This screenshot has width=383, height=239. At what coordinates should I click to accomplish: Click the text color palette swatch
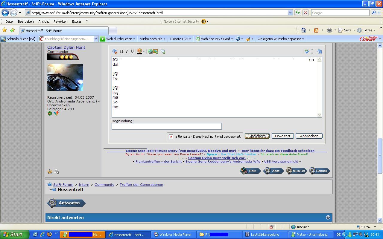139,52
